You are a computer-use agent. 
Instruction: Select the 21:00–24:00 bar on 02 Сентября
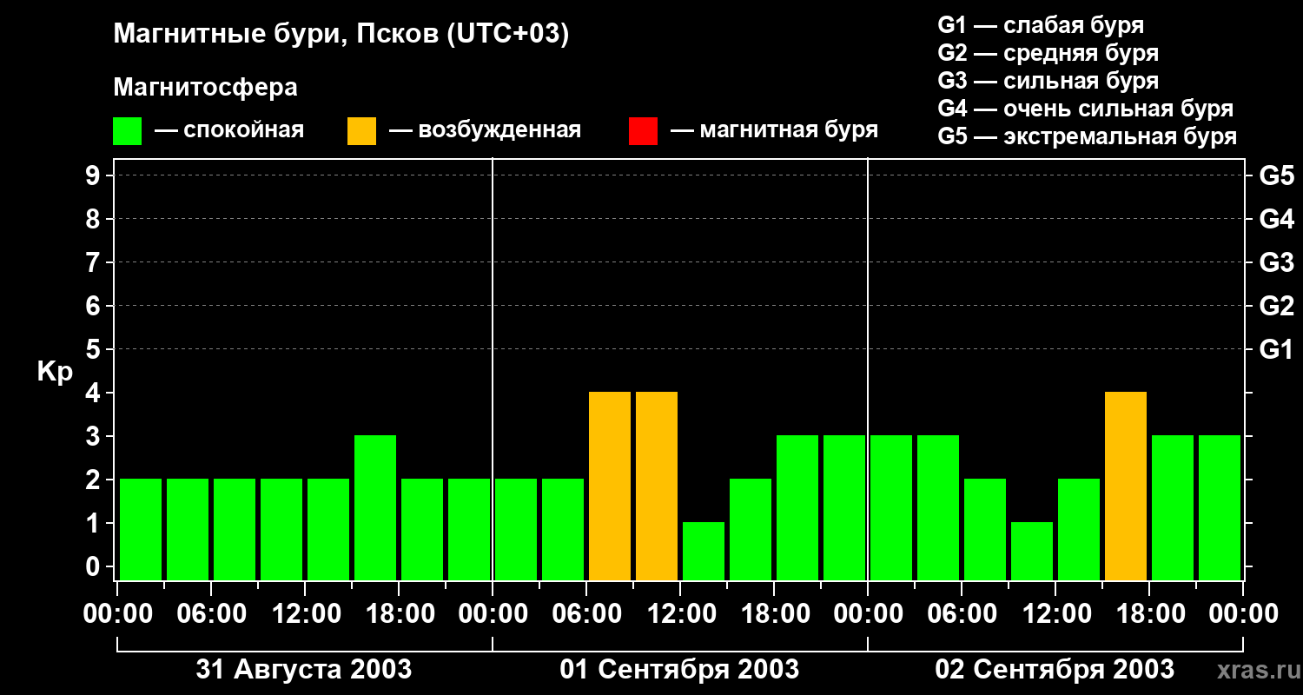(1220, 508)
